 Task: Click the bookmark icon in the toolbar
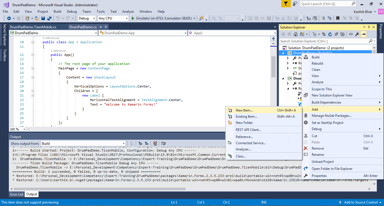pos(338,18)
